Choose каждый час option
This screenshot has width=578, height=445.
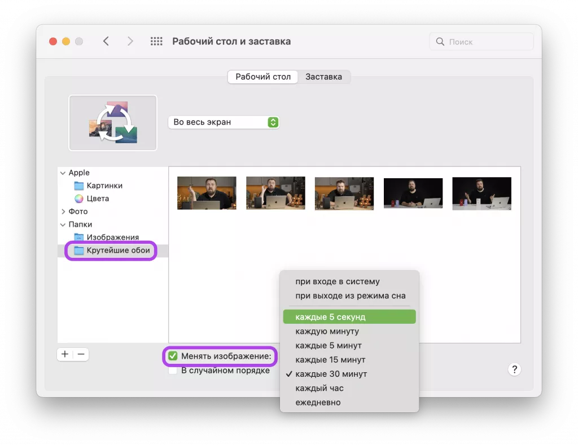349,388
